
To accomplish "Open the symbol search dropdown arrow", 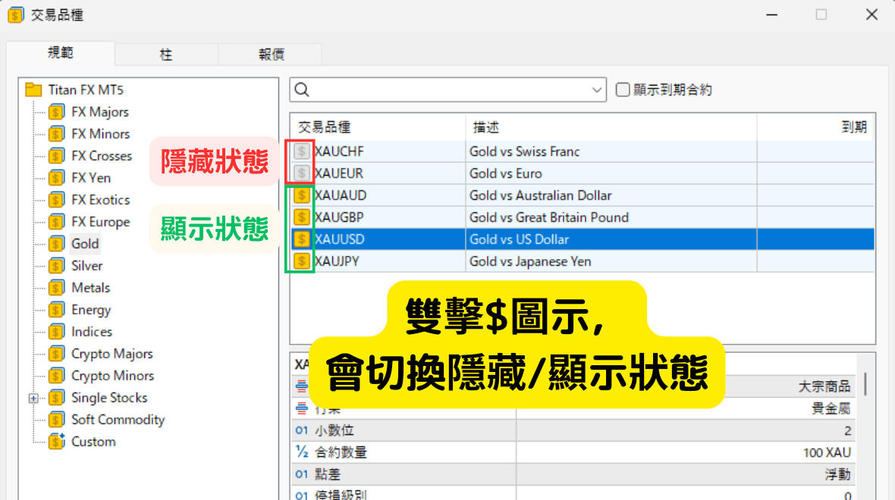I will click(x=597, y=90).
